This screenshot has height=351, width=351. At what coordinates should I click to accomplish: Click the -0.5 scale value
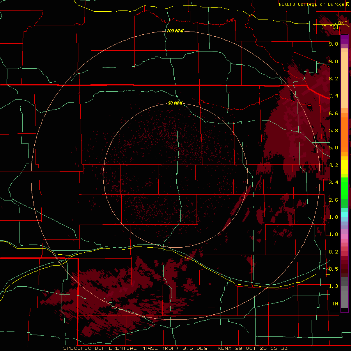[x=332, y=269]
